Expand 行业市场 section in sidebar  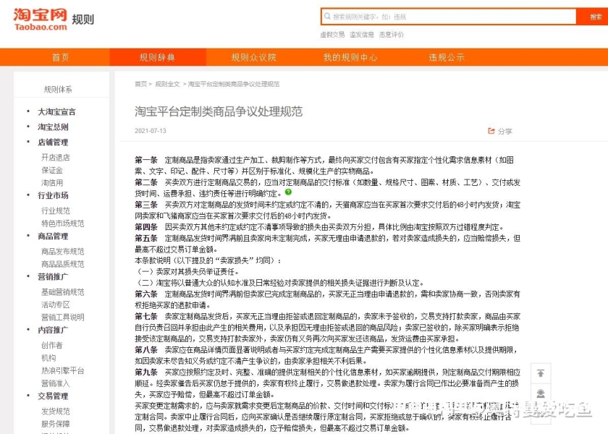pyautogui.click(x=53, y=195)
